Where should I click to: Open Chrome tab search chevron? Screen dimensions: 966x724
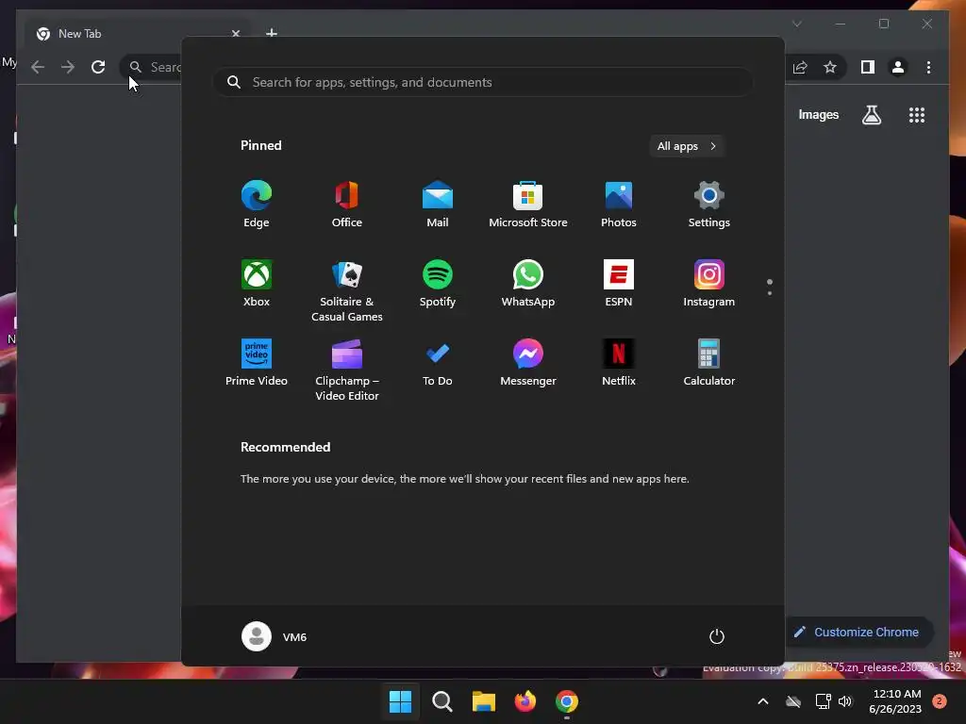(x=797, y=24)
